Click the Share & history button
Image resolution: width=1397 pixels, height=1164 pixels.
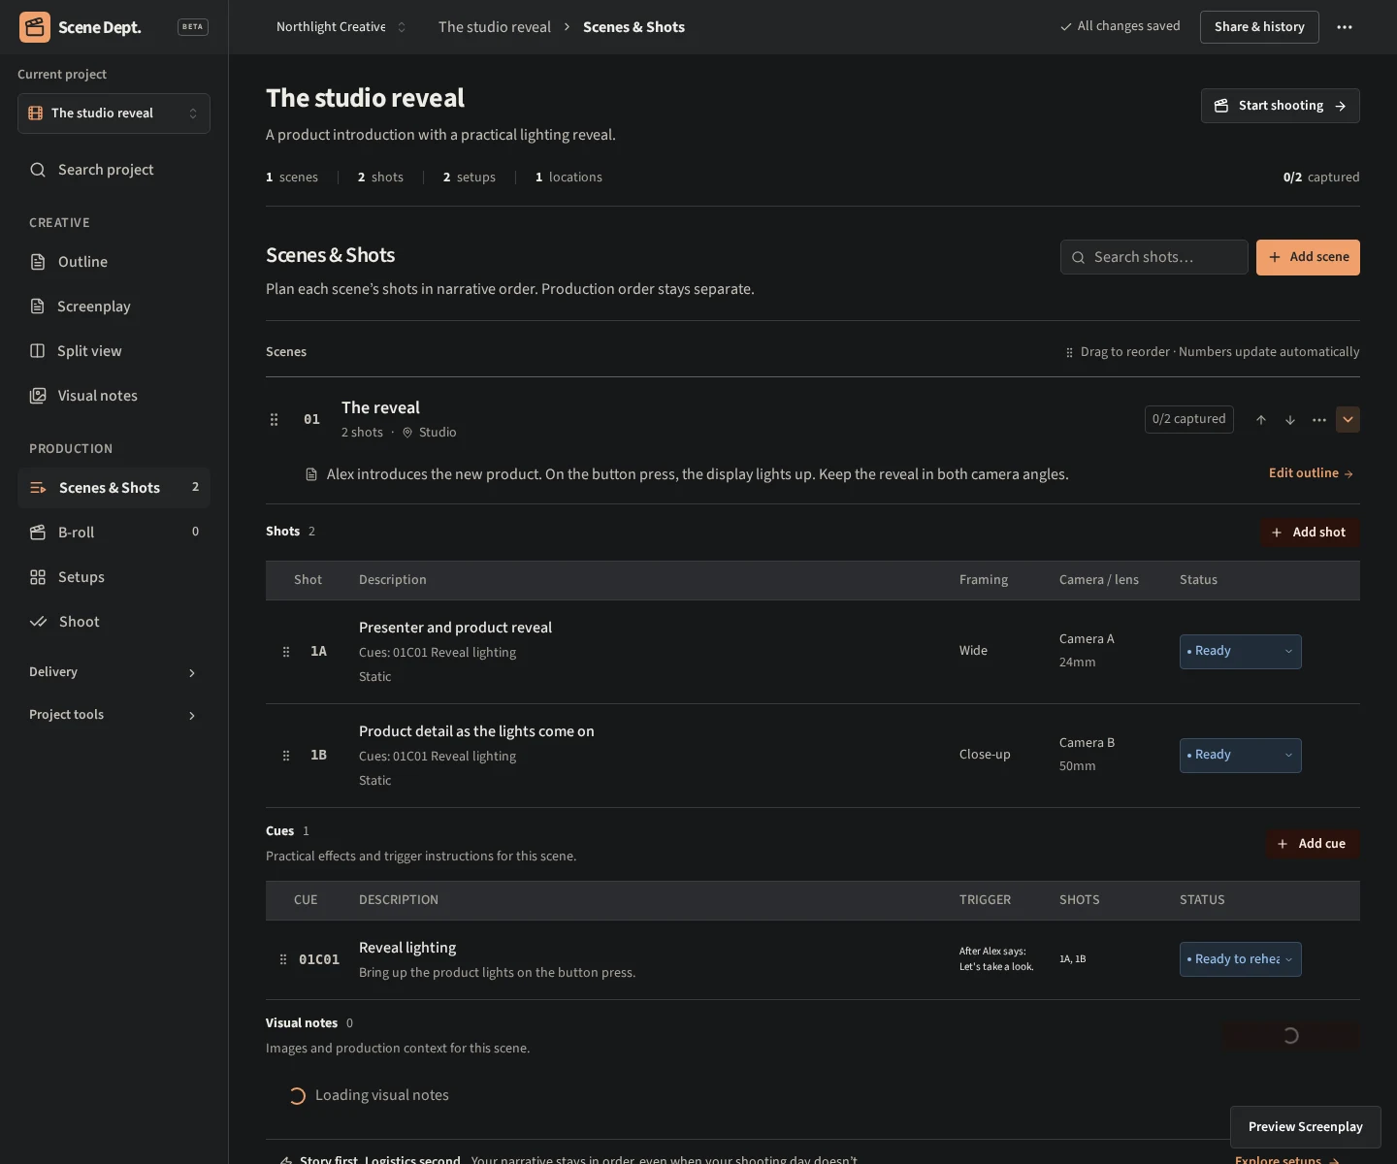click(1259, 27)
